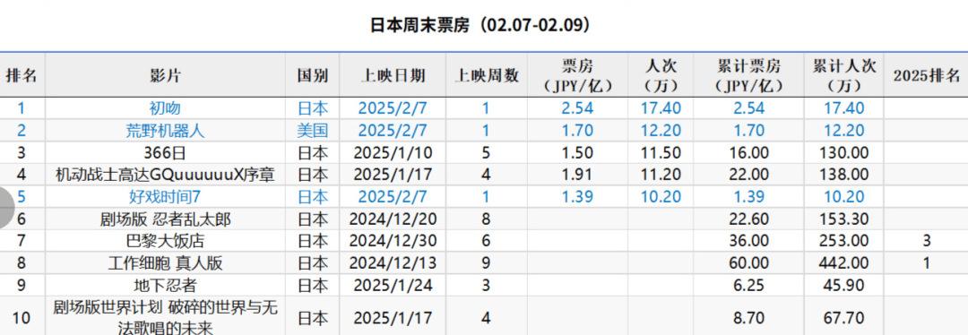
Task: Click rank number 7 in 排名 column
Action: click(22, 241)
